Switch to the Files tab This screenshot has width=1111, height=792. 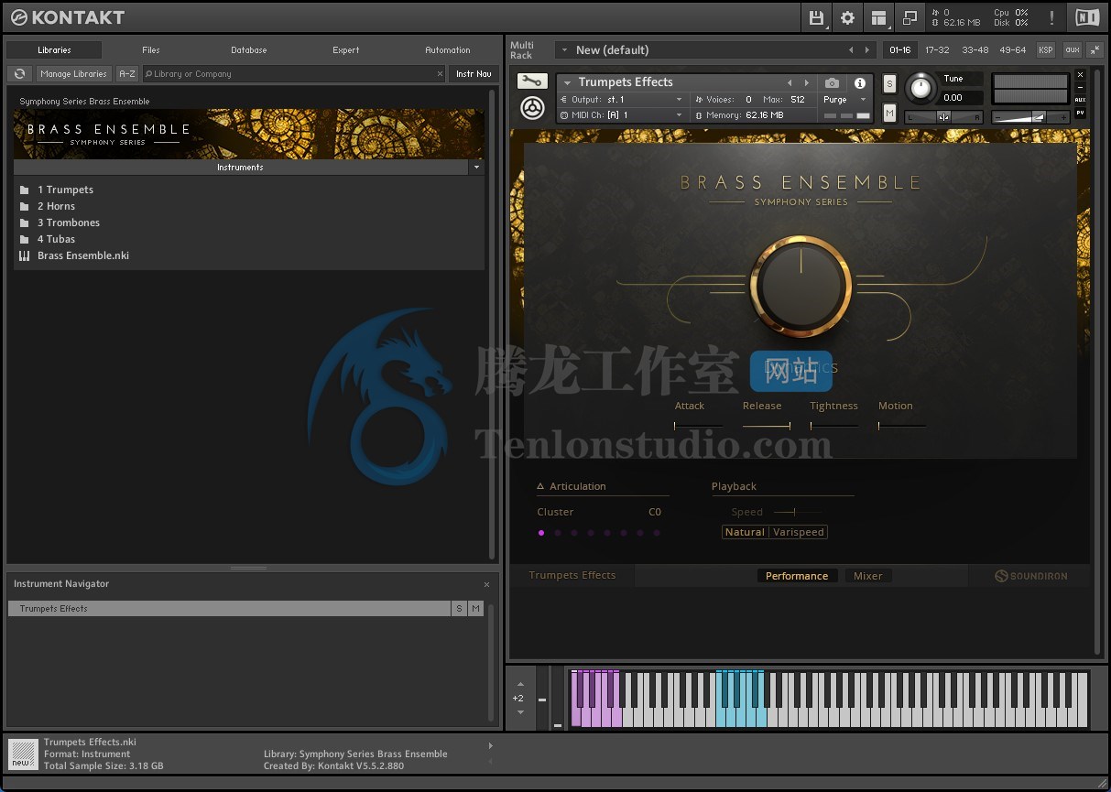(x=151, y=50)
